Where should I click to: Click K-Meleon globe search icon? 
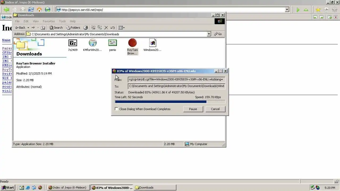pyautogui.click(x=48, y=10)
